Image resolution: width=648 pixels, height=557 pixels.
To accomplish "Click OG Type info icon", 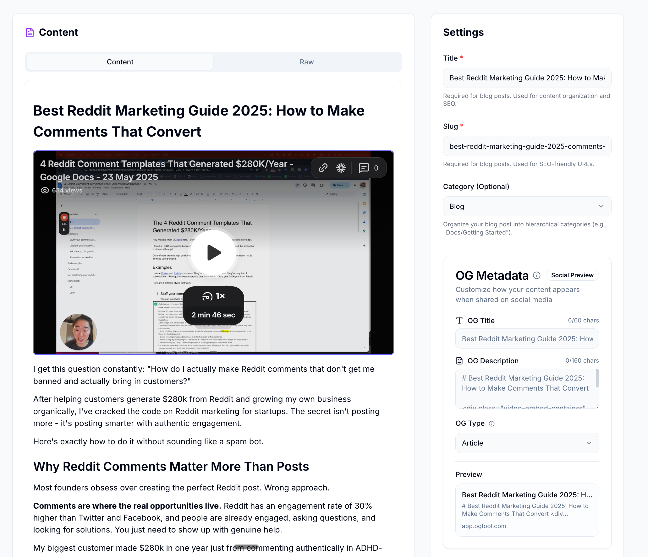I will [x=492, y=424].
